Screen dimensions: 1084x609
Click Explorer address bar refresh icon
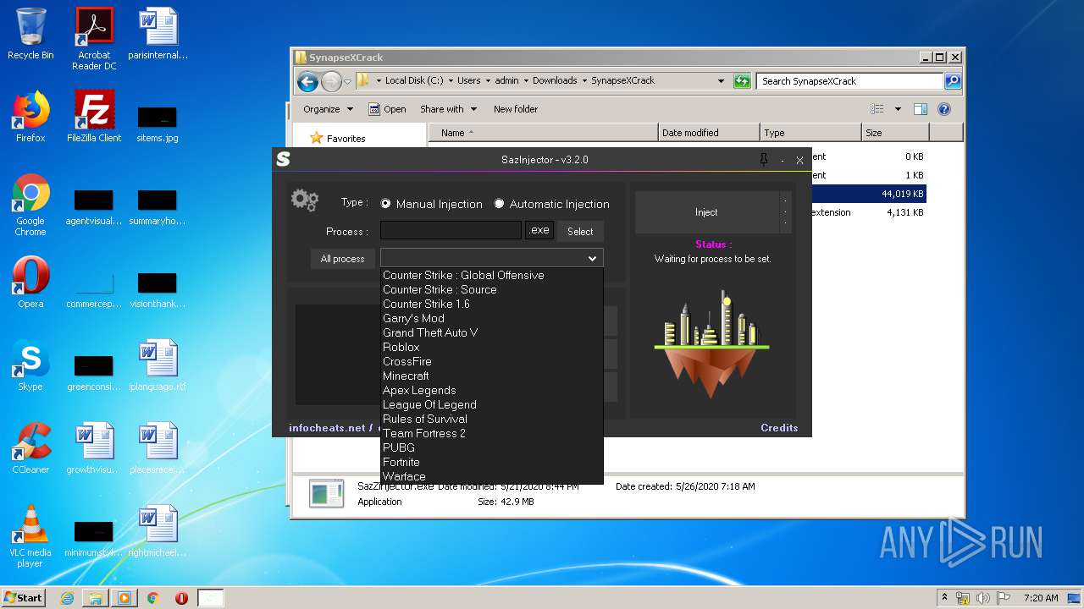pyautogui.click(x=742, y=81)
